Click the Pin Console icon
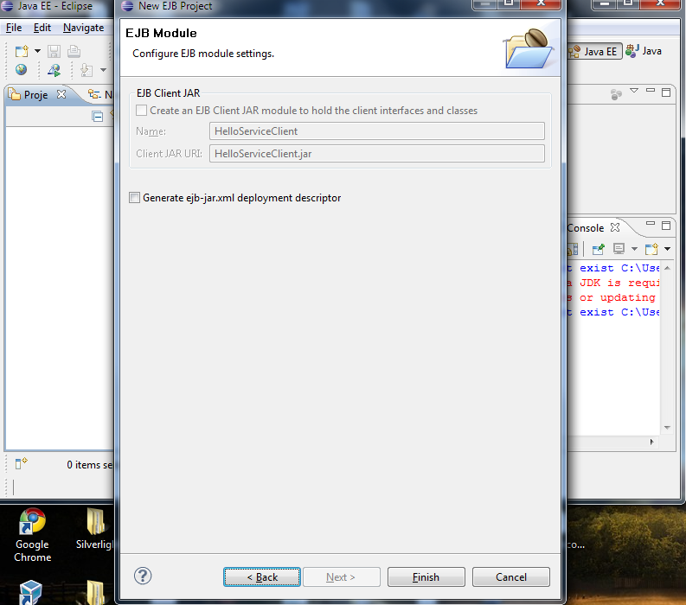This screenshot has width=686, height=605. point(598,249)
